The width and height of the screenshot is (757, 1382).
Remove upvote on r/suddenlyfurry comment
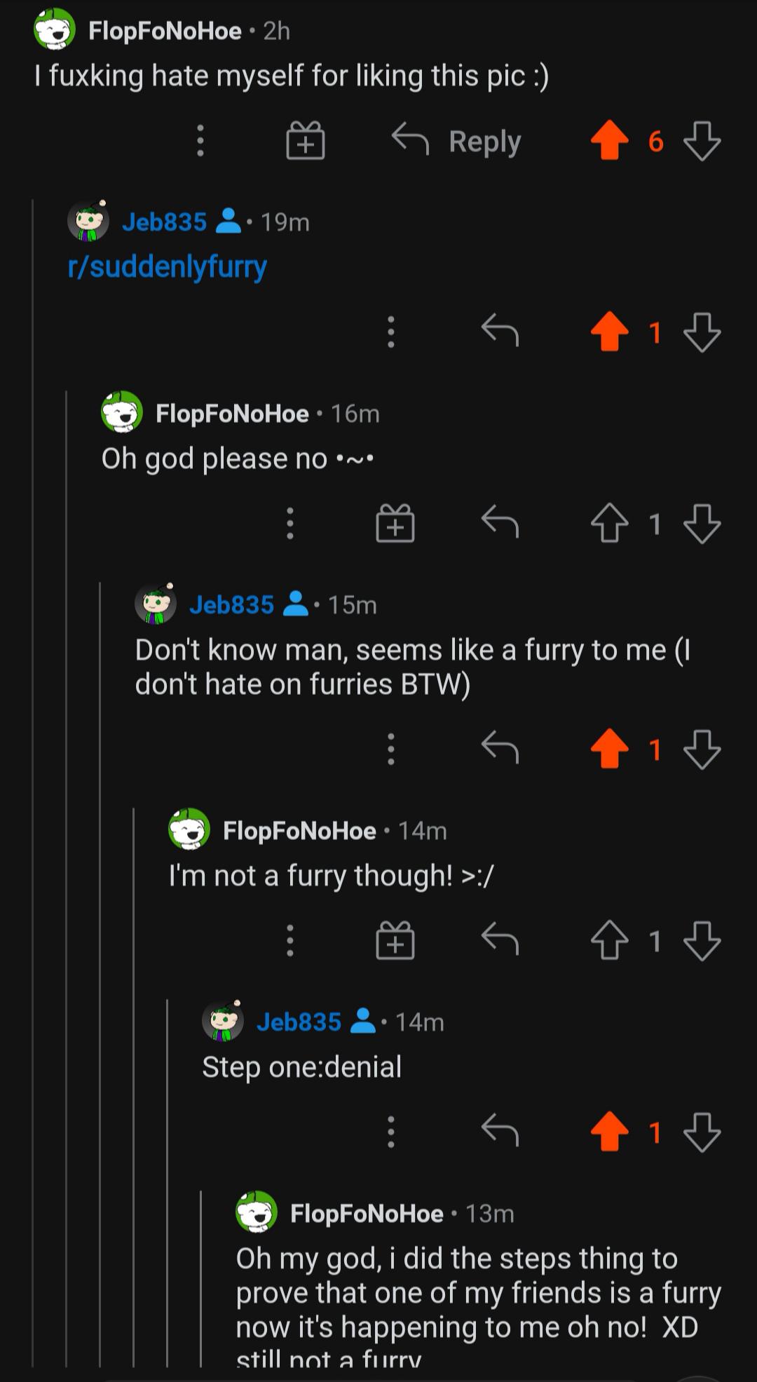click(x=609, y=331)
